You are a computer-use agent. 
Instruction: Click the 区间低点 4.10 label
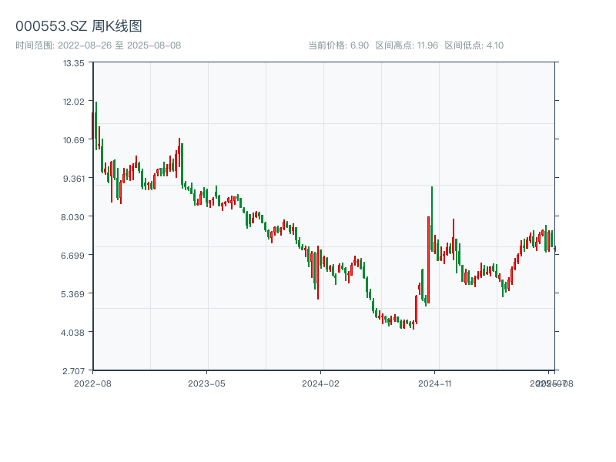(474, 45)
